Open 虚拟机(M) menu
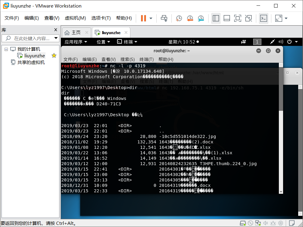Image resolution: width=303 pixels, height=227 pixels. (75, 18)
